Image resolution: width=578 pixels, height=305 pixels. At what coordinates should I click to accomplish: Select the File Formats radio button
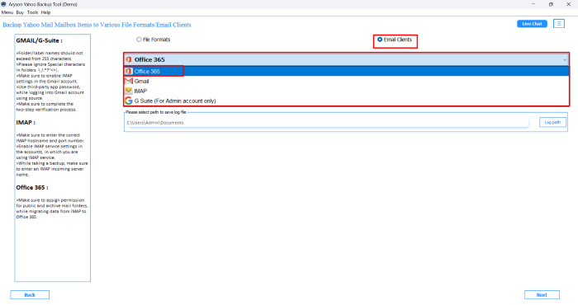coord(139,40)
